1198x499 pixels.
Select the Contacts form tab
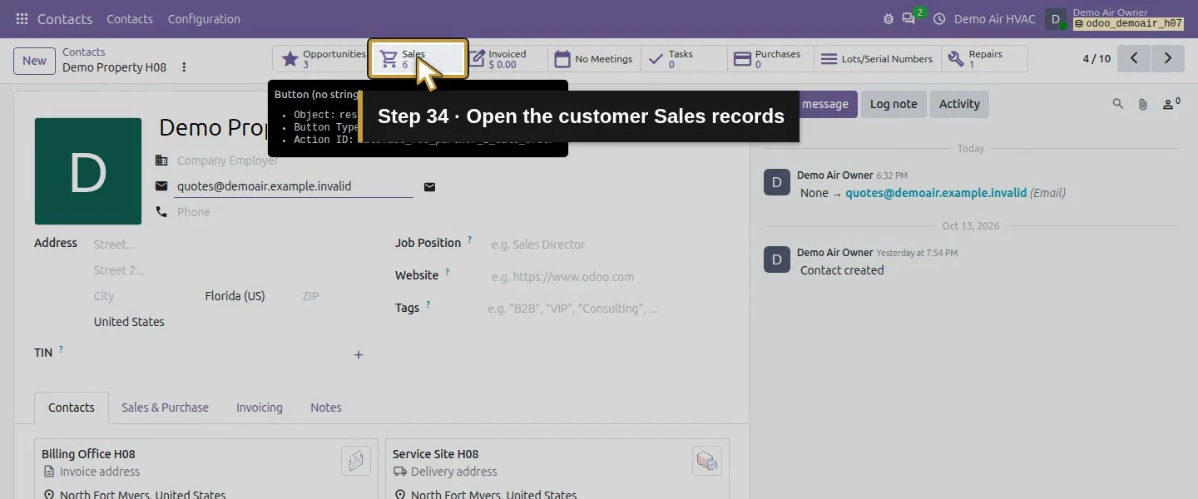[x=72, y=408]
